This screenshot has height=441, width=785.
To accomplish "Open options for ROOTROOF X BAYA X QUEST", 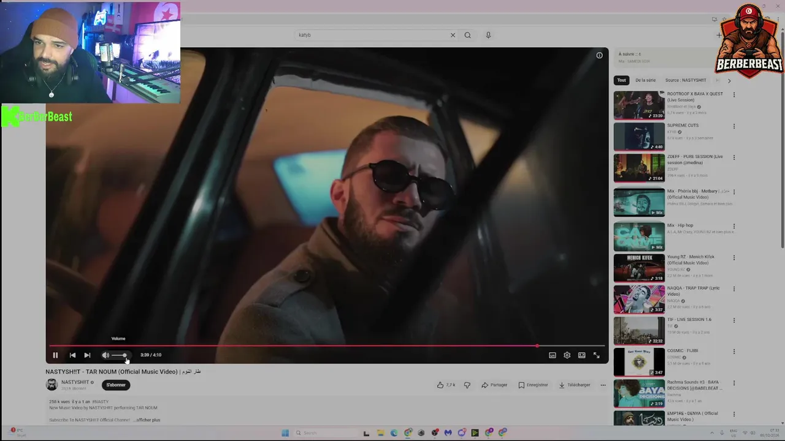I will (x=734, y=95).
